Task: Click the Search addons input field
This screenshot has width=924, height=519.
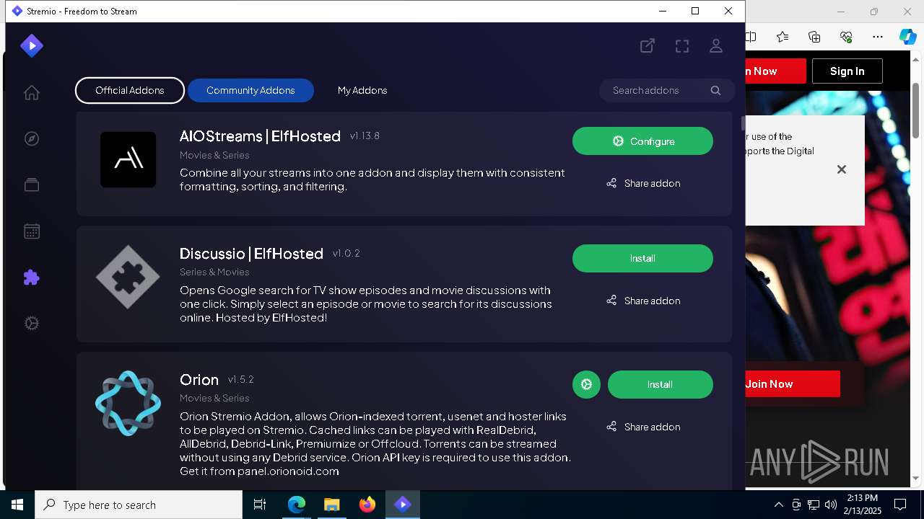Action: tap(667, 90)
